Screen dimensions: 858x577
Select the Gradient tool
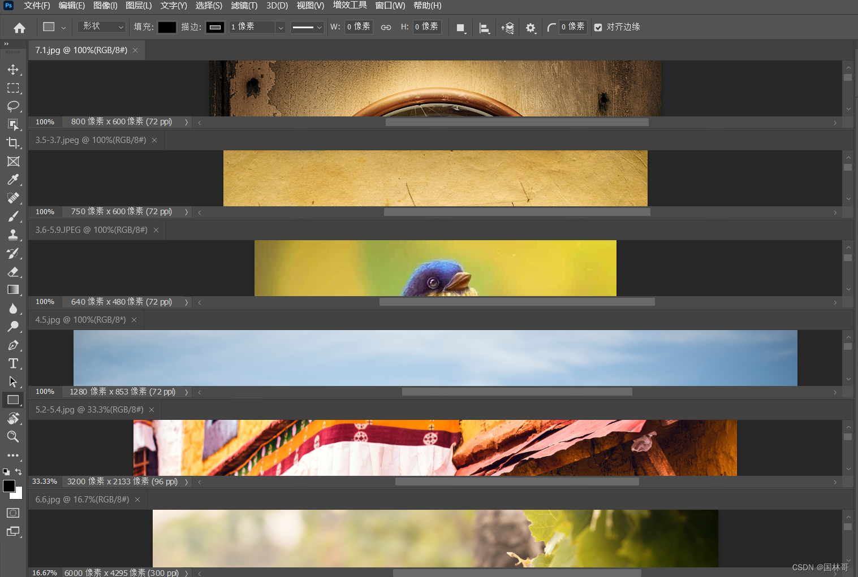[x=13, y=290]
